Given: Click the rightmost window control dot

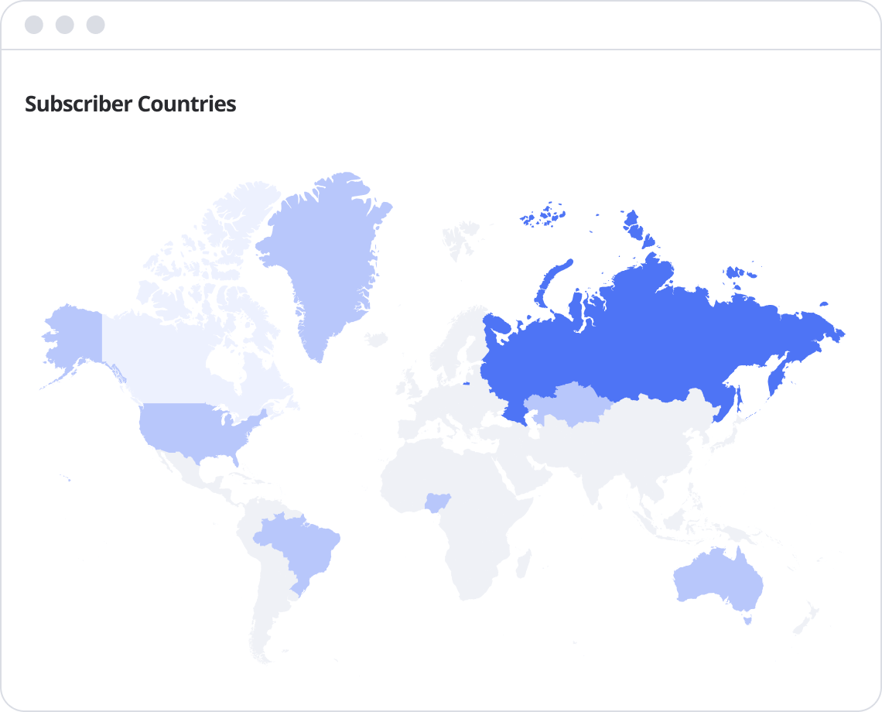Looking at the screenshot, I should pos(95,25).
